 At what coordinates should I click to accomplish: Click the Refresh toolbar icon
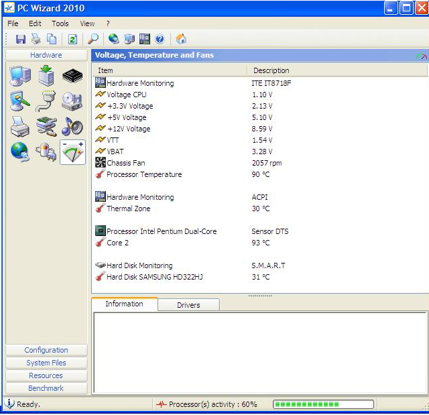(x=72, y=40)
